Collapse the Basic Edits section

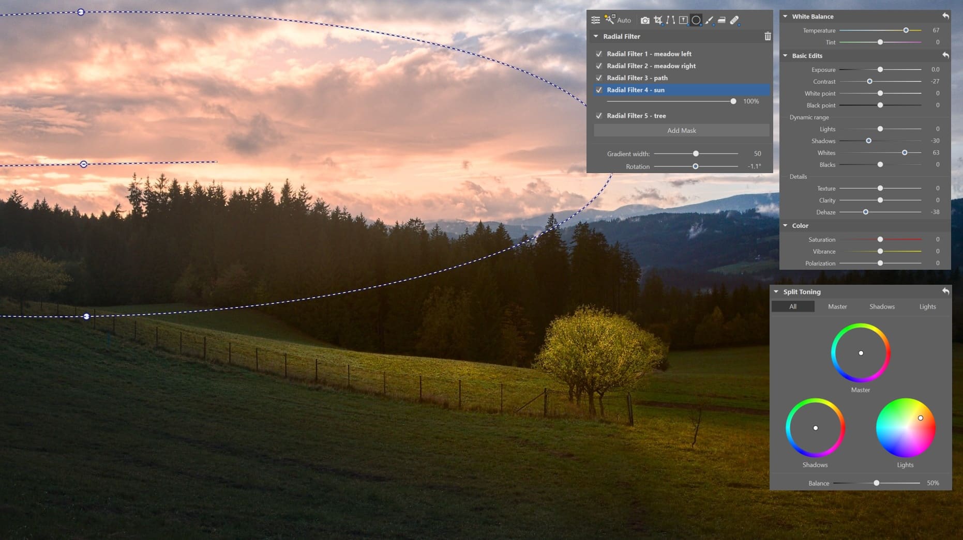785,55
